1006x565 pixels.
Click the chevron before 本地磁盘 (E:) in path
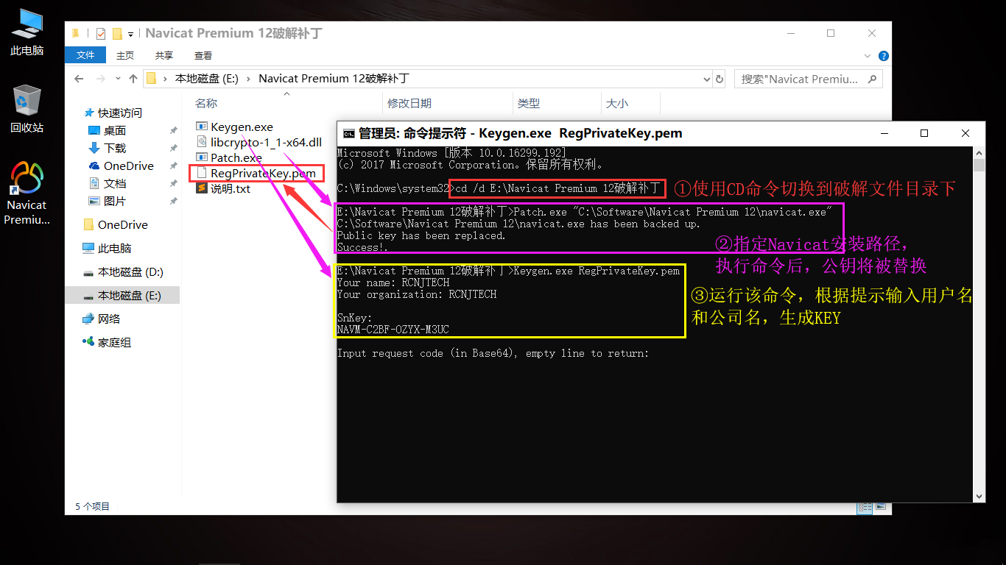click(166, 79)
